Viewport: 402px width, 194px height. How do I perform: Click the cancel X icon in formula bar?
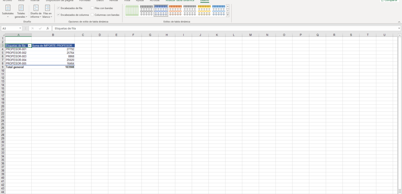33,28
